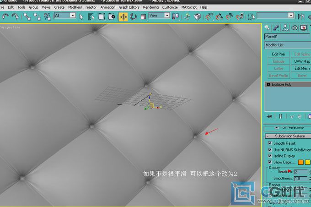Toggle the Smooth Result checkbox
Viewport: 311px width, 207px height.
tap(270, 143)
